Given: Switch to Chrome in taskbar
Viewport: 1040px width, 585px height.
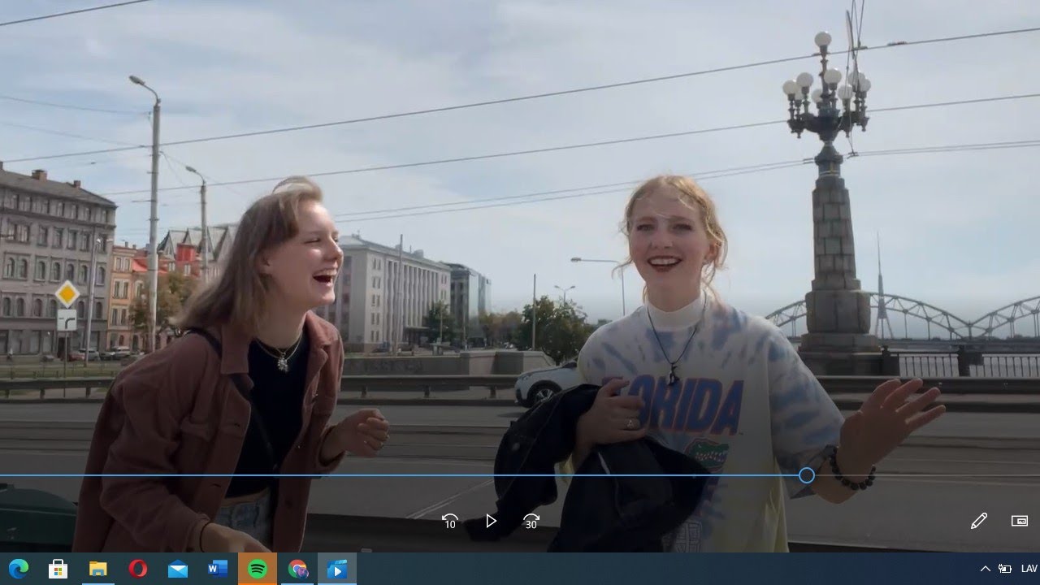Looking at the screenshot, I should tap(297, 569).
